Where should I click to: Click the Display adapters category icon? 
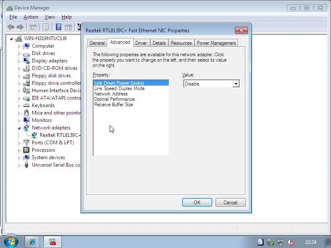click(x=26, y=61)
